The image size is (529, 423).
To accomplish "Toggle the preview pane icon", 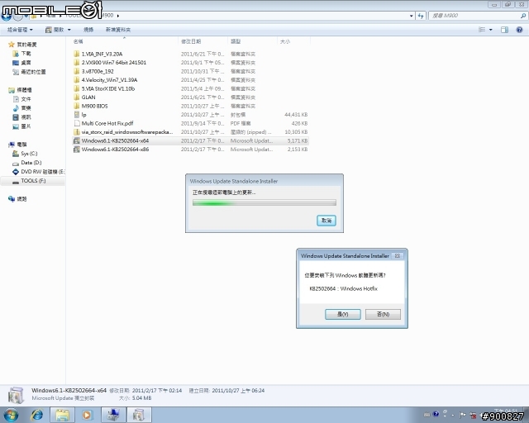I will (504, 30).
